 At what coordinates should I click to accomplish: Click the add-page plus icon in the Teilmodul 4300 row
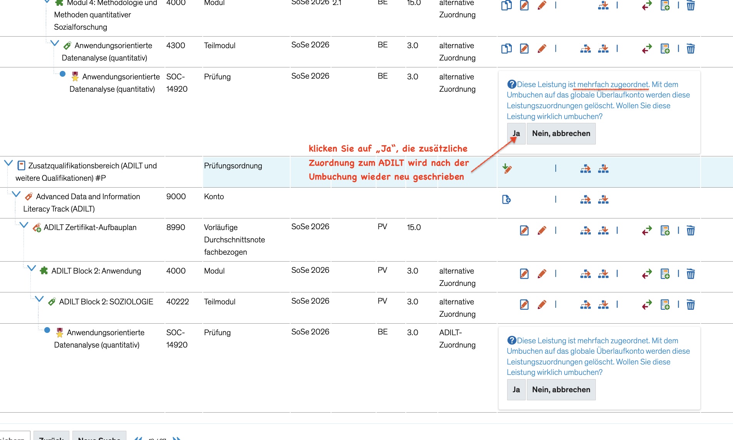(x=665, y=49)
